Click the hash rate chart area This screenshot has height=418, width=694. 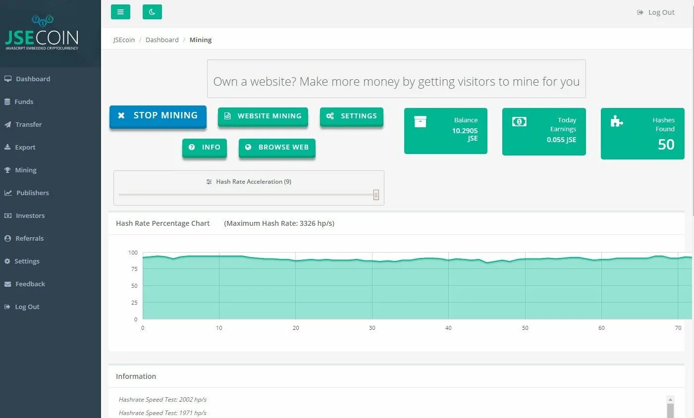[417, 286]
